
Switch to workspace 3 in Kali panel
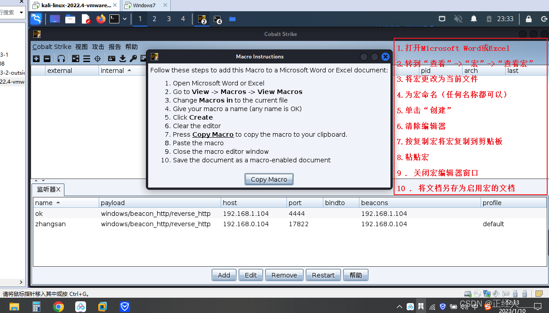tap(169, 19)
